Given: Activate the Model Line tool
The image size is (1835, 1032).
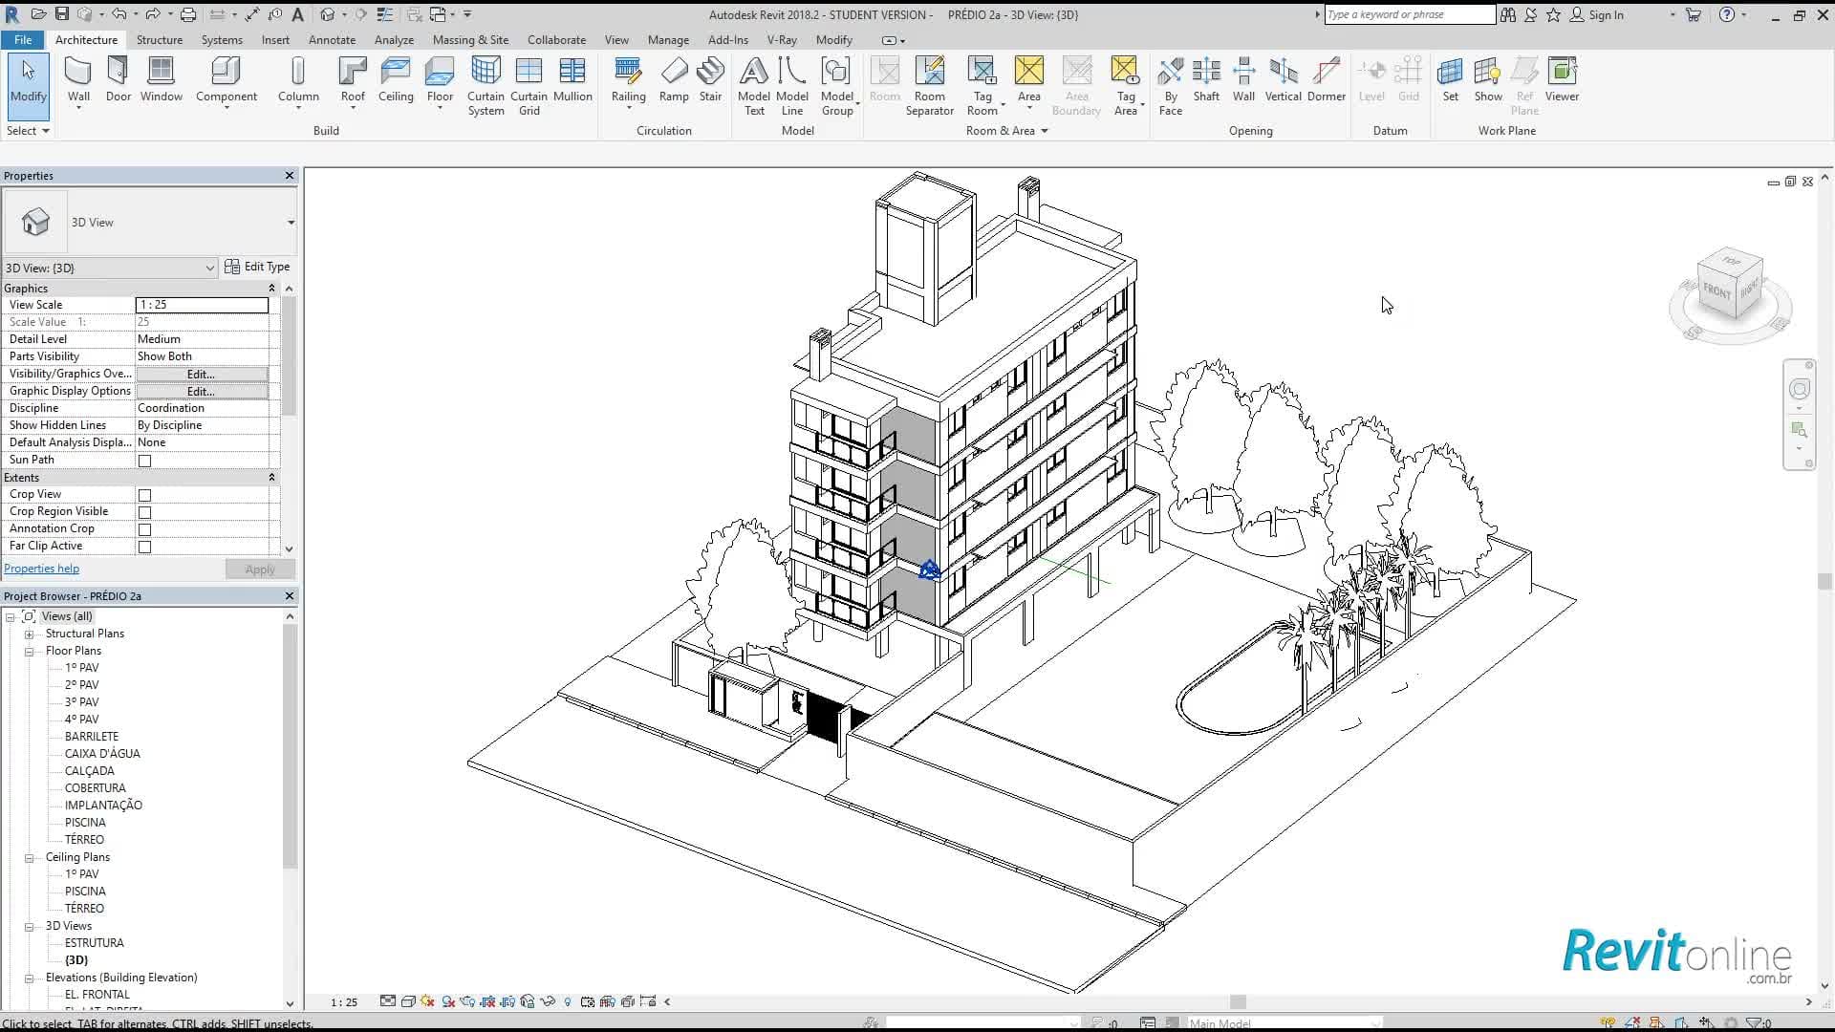Looking at the screenshot, I should [x=791, y=86].
